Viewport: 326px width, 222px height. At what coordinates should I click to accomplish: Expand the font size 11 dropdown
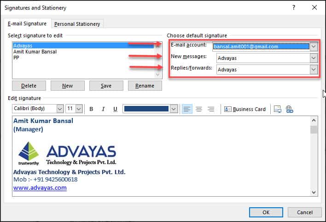[x=79, y=109]
